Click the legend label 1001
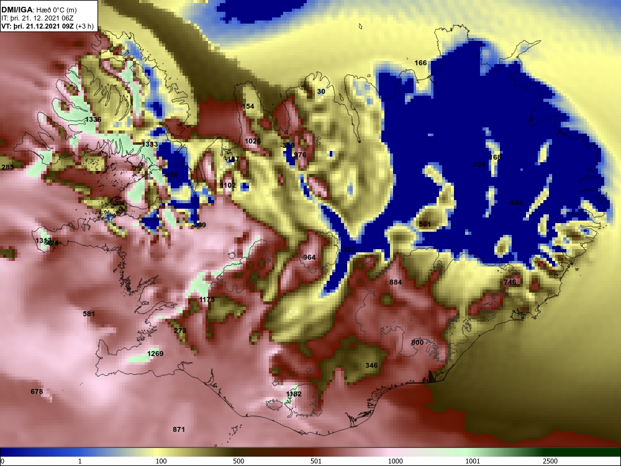The width and height of the screenshot is (621, 466). [x=473, y=461]
